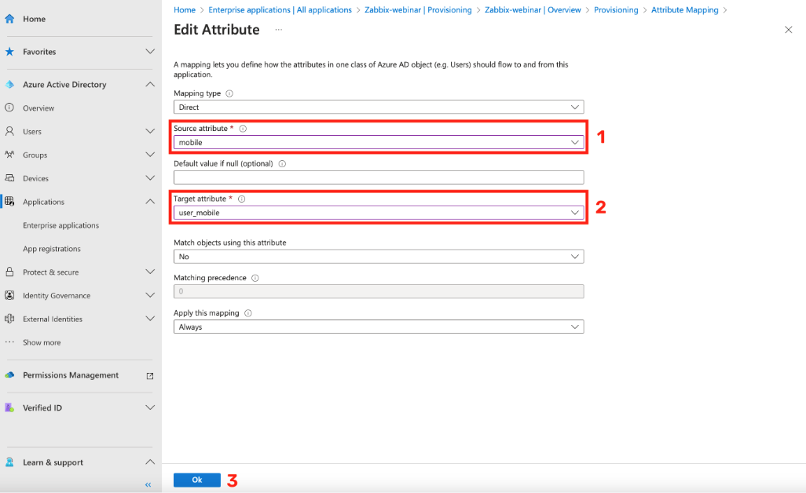This screenshot has width=806, height=493.
Task: Open the Apply this mapping dropdown
Action: (378, 327)
